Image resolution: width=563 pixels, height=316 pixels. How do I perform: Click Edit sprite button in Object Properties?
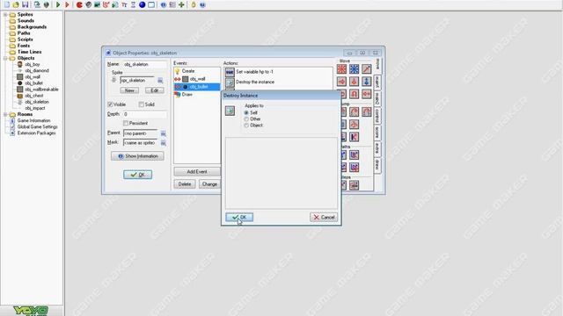155,90
